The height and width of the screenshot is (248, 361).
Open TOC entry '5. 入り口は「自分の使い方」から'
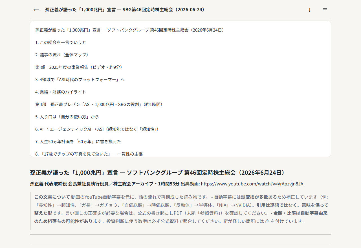pos(67,117)
